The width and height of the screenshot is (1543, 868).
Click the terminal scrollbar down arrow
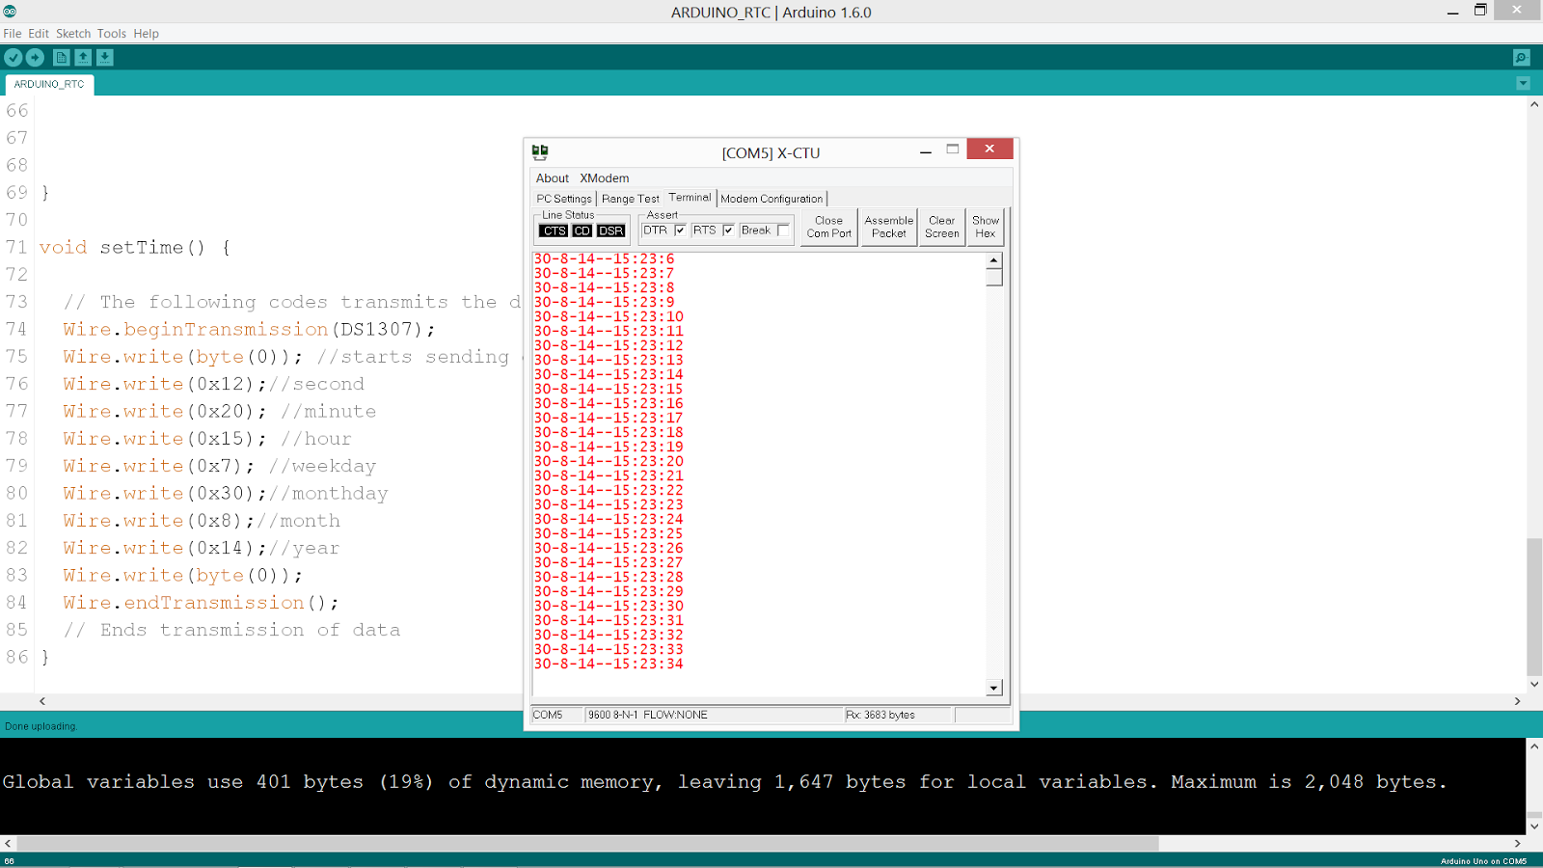coord(994,688)
